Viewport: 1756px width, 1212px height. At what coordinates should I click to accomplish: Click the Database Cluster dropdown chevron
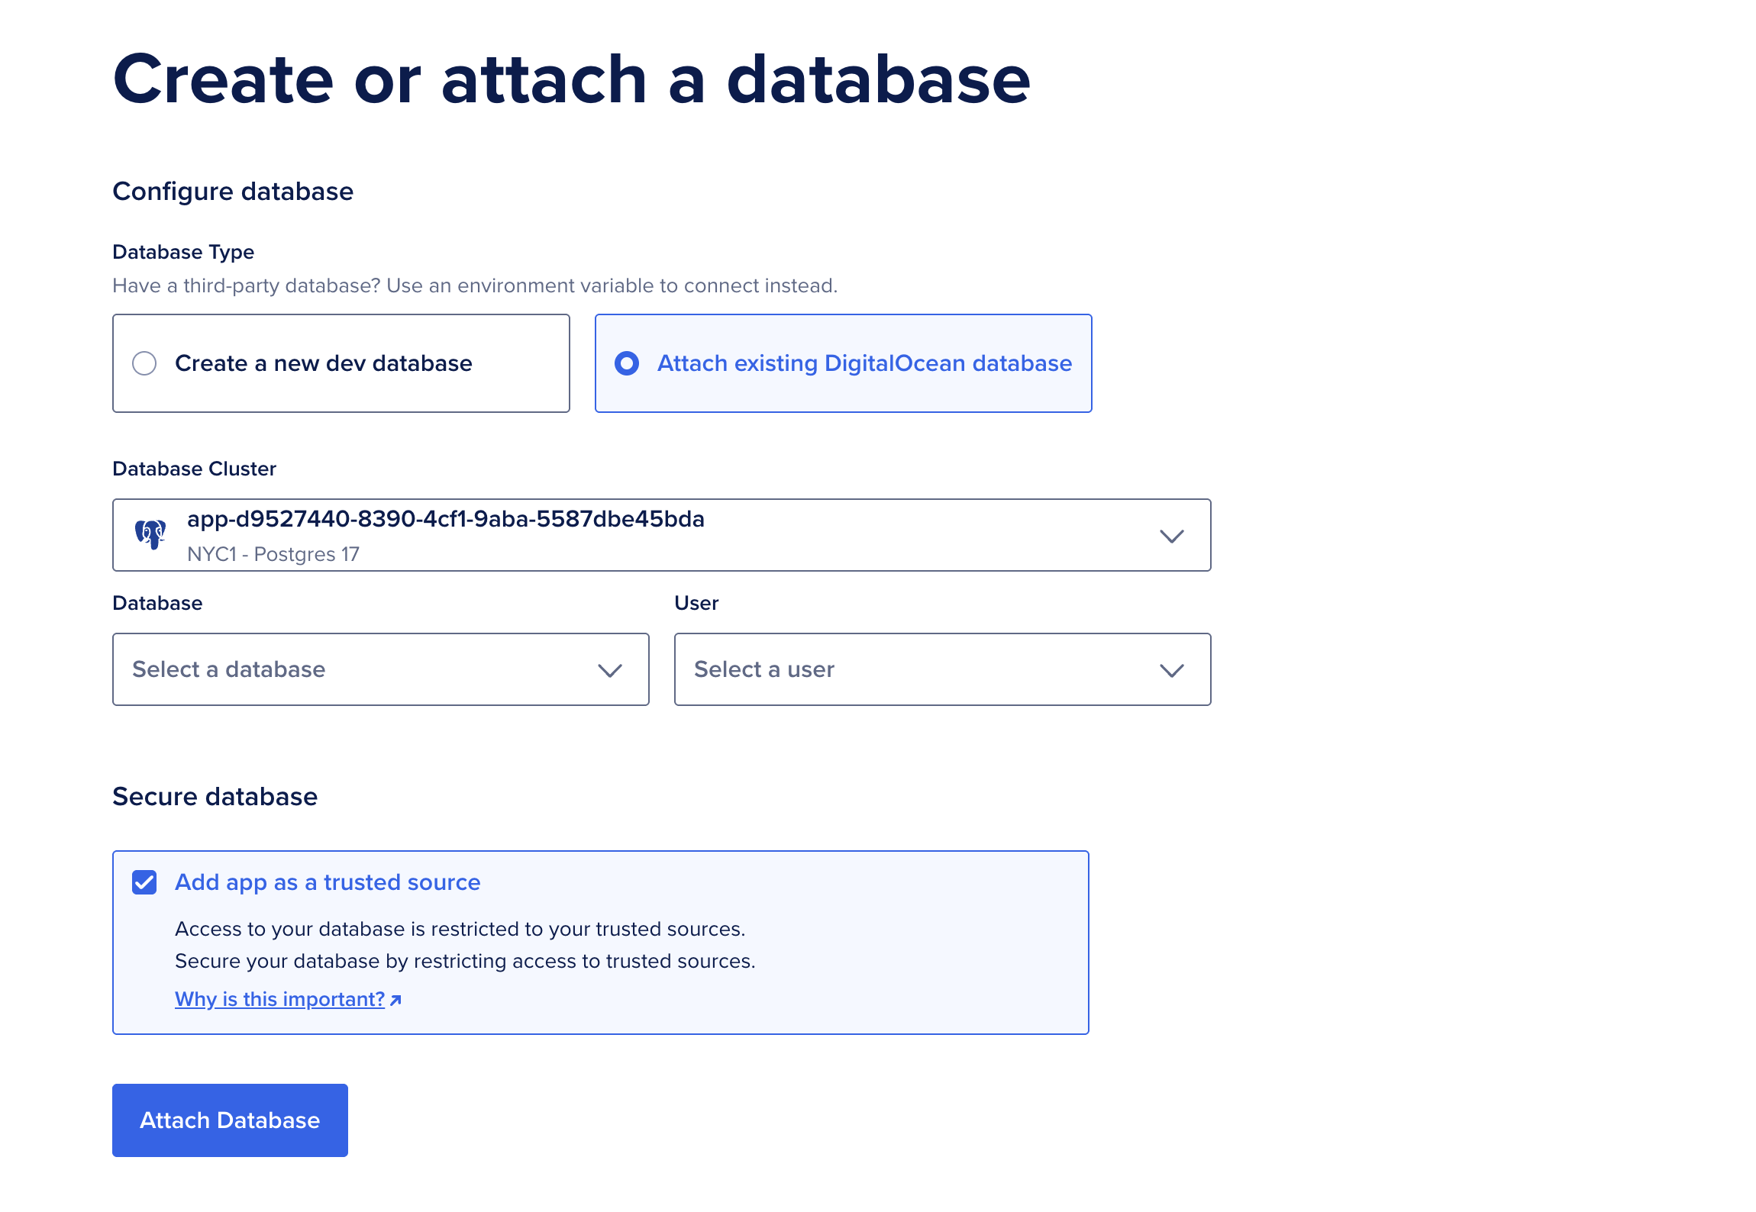click(1172, 535)
